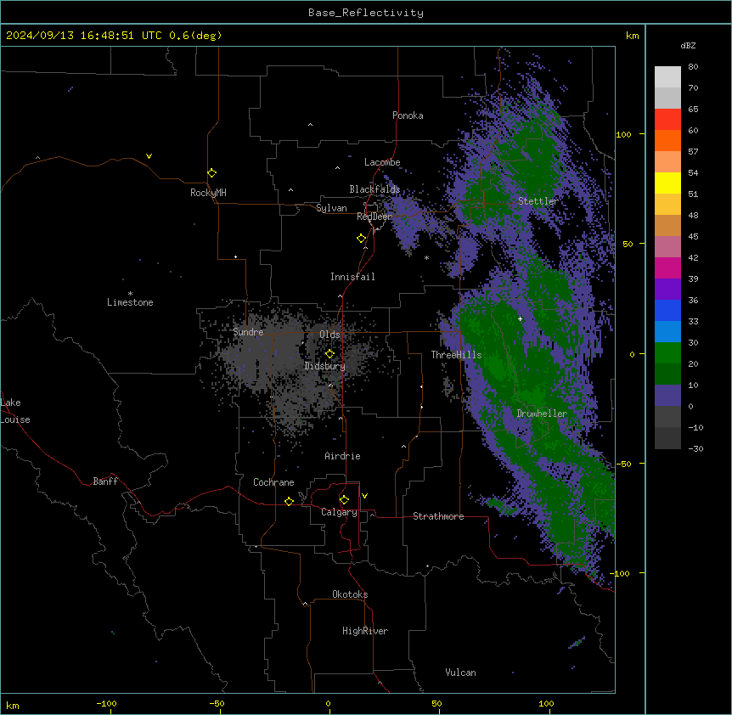Click the Ponoka city label

click(408, 115)
